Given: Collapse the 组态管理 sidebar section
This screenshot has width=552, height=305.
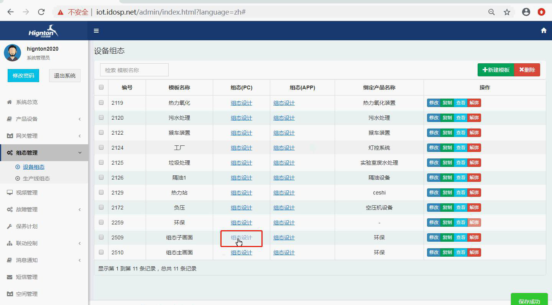Looking at the screenshot, I should [x=28, y=153].
